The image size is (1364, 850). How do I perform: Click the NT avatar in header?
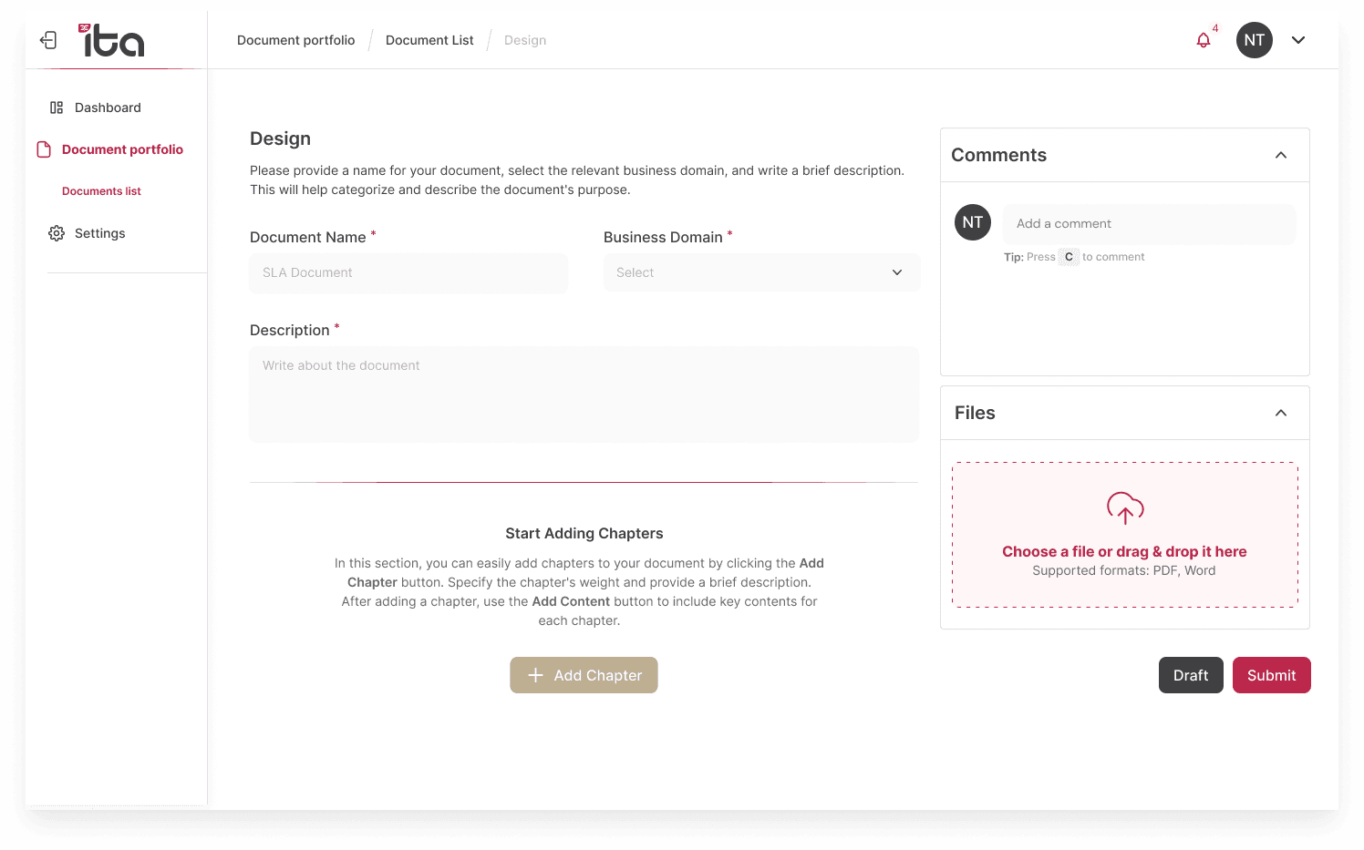pos(1255,40)
